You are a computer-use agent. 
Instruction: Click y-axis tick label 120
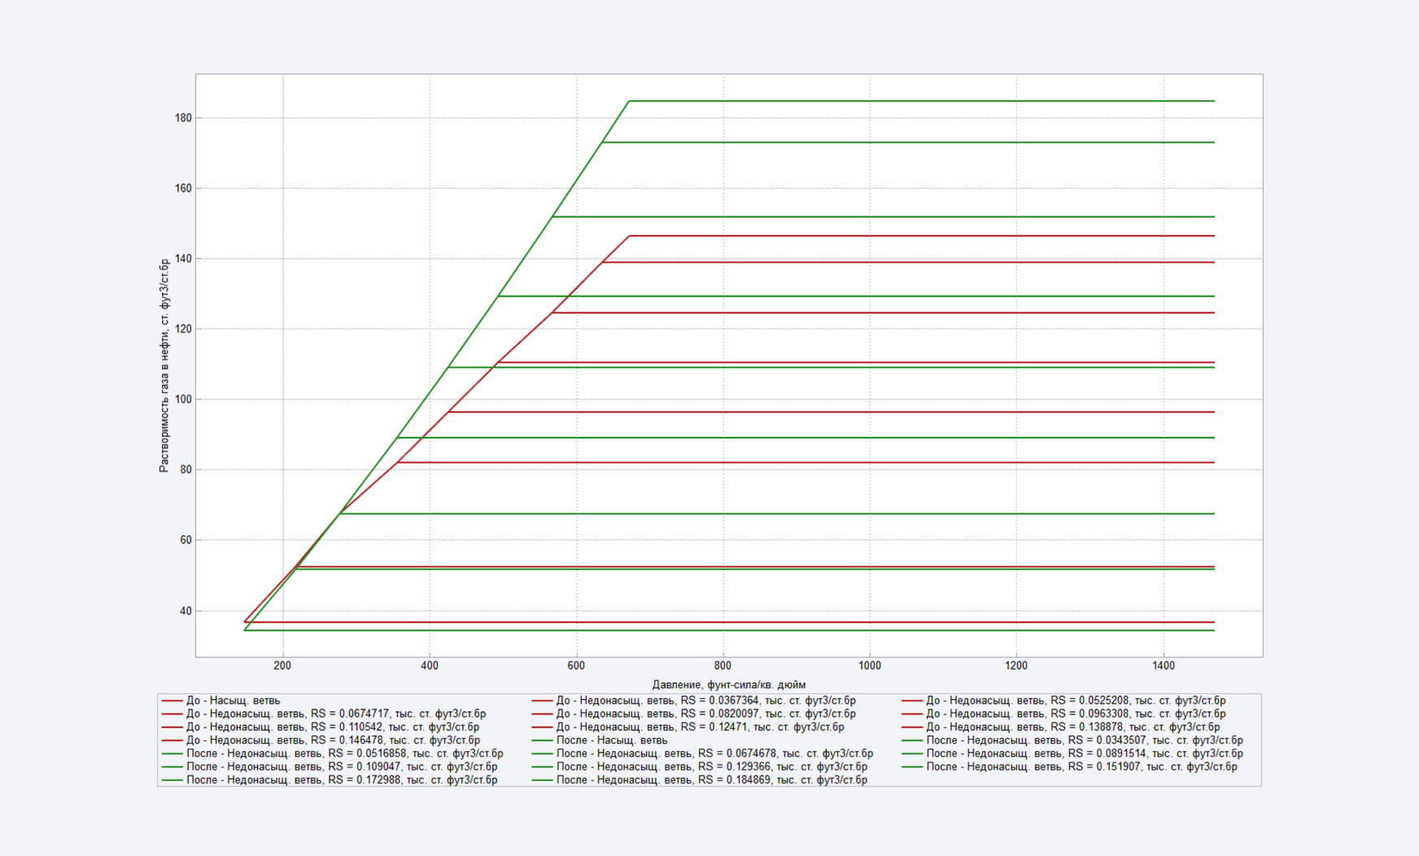(x=183, y=330)
